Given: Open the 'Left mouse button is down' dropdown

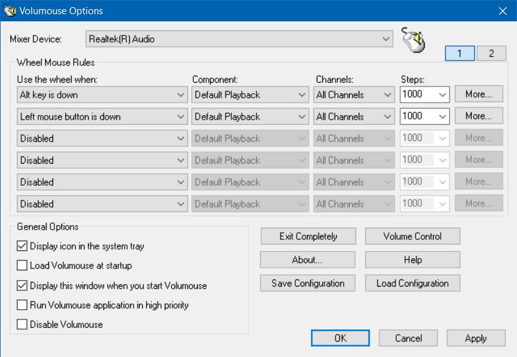Looking at the screenshot, I should [x=102, y=116].
